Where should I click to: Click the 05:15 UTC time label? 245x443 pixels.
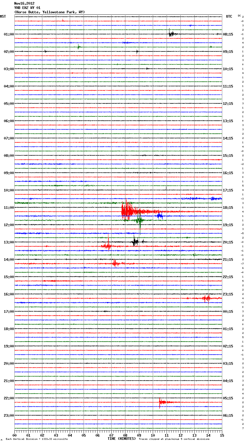pos(228,398)
